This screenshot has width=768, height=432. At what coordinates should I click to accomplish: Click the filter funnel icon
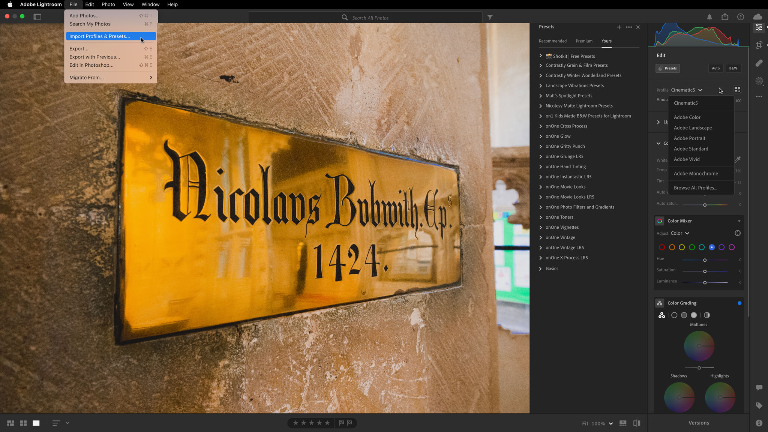point(490,17)
